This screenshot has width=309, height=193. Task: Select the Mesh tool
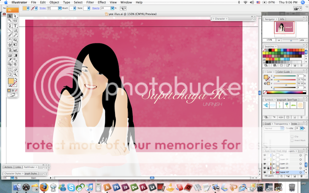tap(10, 55)
